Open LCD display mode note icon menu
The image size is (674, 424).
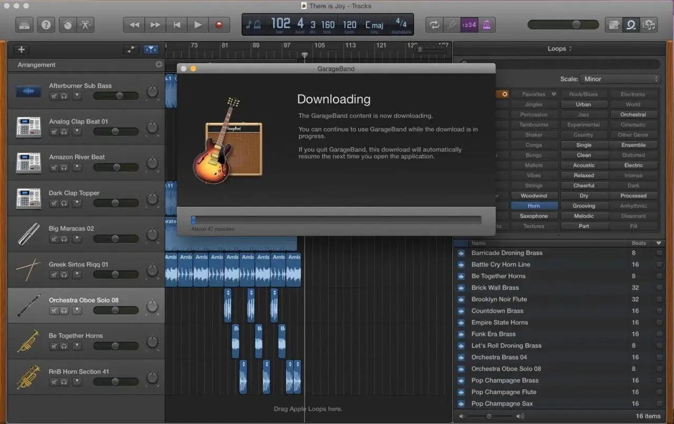pos(254,24)
